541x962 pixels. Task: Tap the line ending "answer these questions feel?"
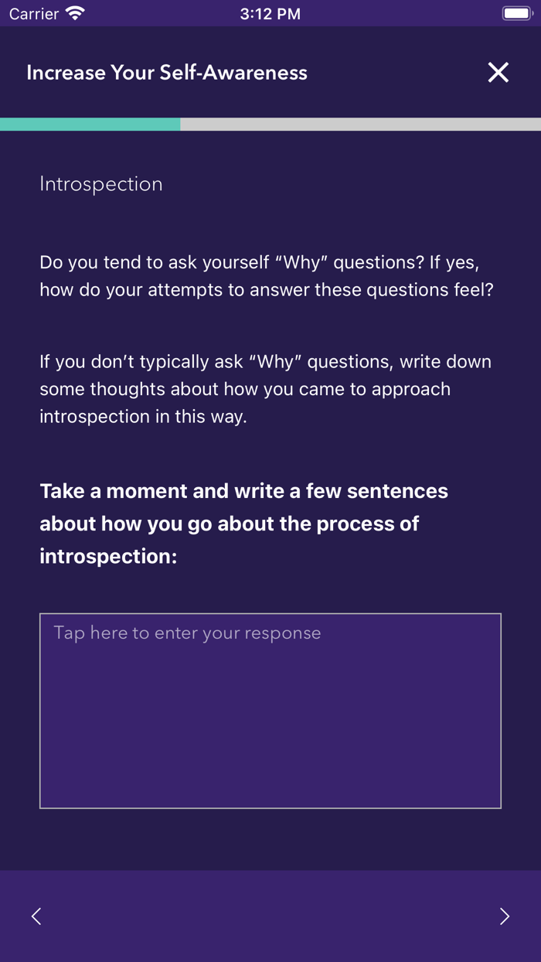(x=267, y=290)
